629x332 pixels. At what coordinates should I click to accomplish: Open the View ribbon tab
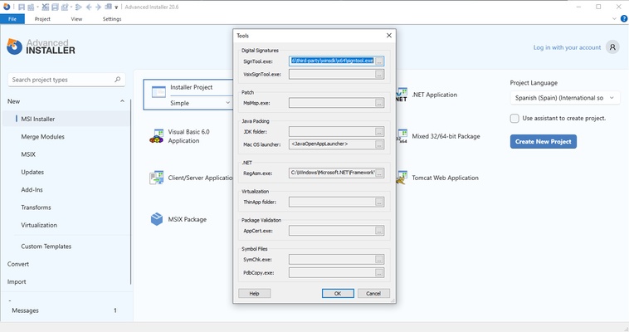[x=76, y=19]
